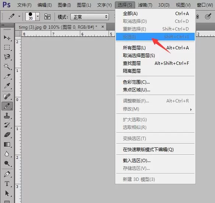Select the Pen tool in toolbox

(7, 174)
